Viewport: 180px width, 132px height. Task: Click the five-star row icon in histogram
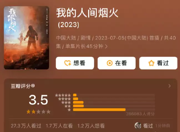tap(63, 95)
